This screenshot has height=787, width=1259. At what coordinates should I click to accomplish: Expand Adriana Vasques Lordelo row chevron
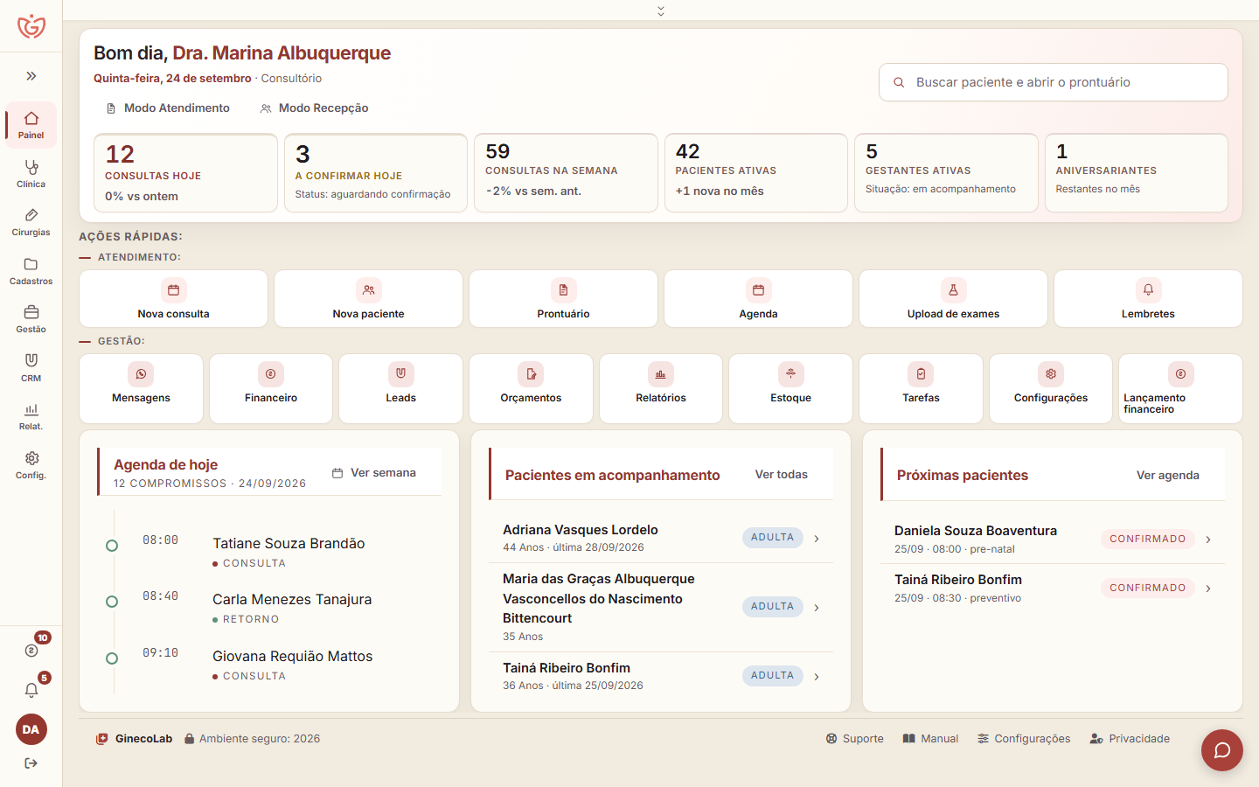tap(817, 539)
